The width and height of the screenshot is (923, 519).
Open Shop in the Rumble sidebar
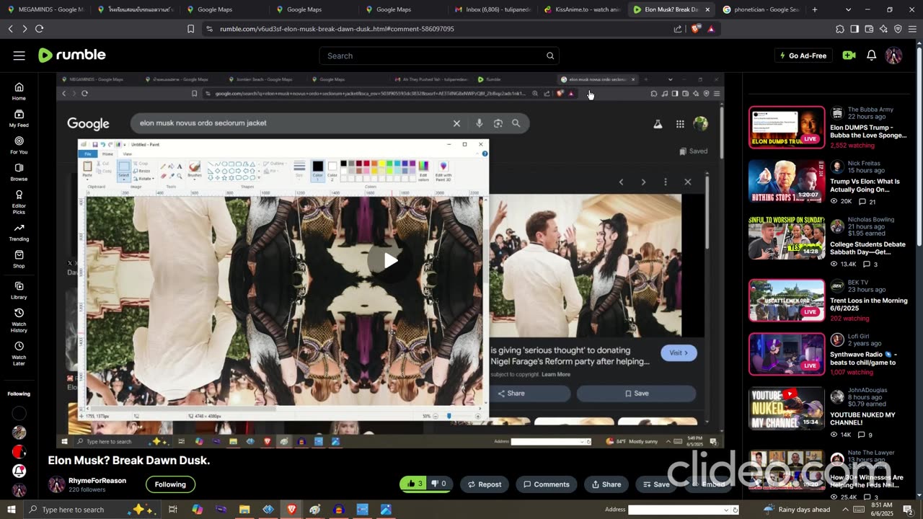tap(19, 259)
